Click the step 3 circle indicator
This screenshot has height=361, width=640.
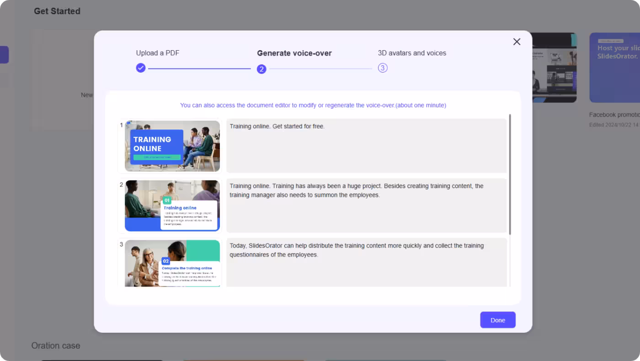383,68
